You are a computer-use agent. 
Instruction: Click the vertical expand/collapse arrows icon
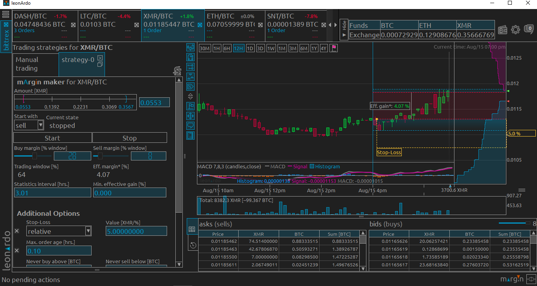191,96
